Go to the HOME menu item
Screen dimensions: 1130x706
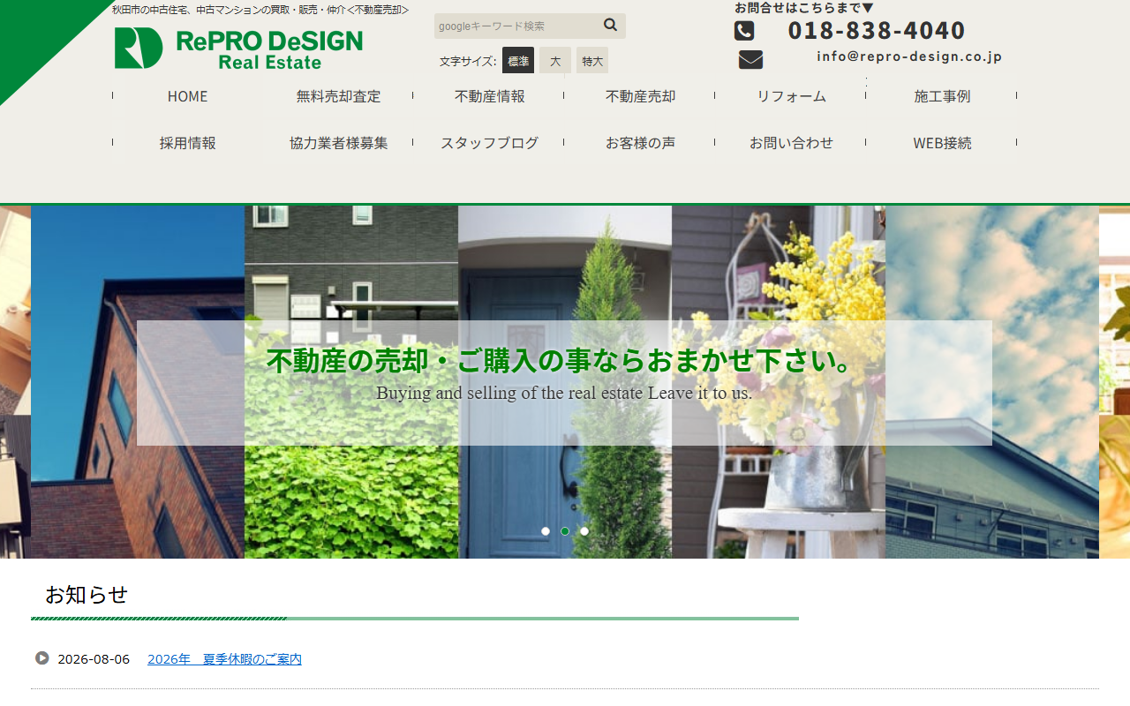tap(188, 96)
